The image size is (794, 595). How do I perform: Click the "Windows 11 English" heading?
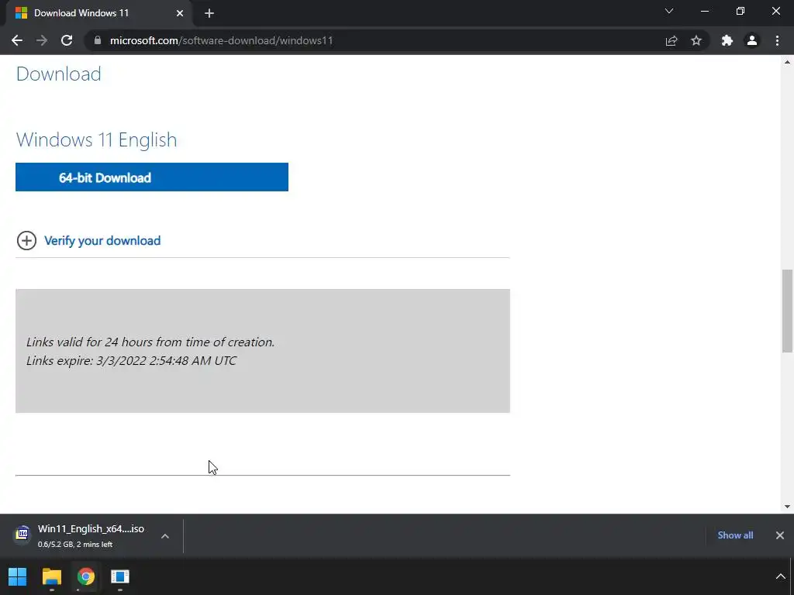(96, 139)
